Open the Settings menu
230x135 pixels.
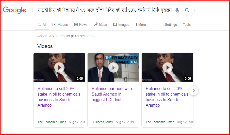click(x=171, y=25)
